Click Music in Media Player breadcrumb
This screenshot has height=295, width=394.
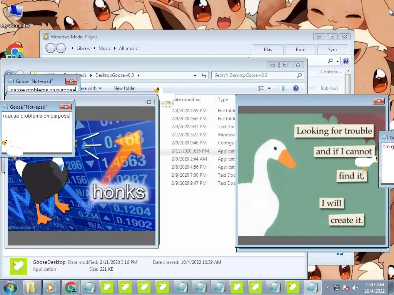click(105, 48)
